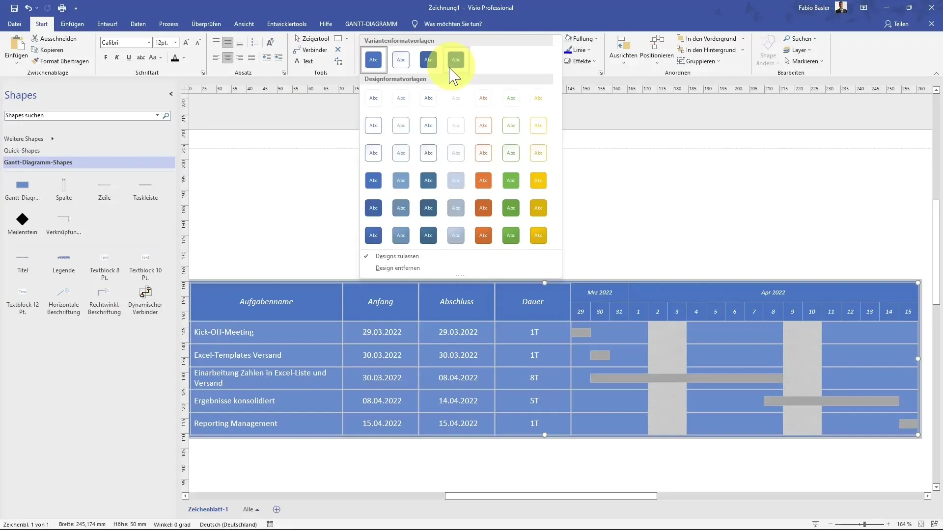The width and height of the screenshot is (943, 530).
Task: Toggle Bold formatting
Action: (x=106, y=57)
